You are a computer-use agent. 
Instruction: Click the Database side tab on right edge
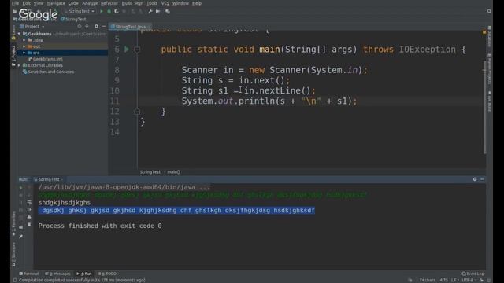pyautogui.click(x=490, y=36)
